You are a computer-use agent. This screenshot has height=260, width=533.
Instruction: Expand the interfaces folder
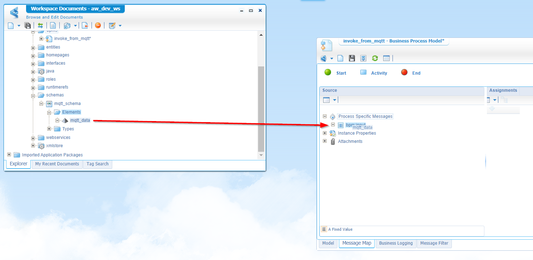pyautogui.click(x=33, y=64)
